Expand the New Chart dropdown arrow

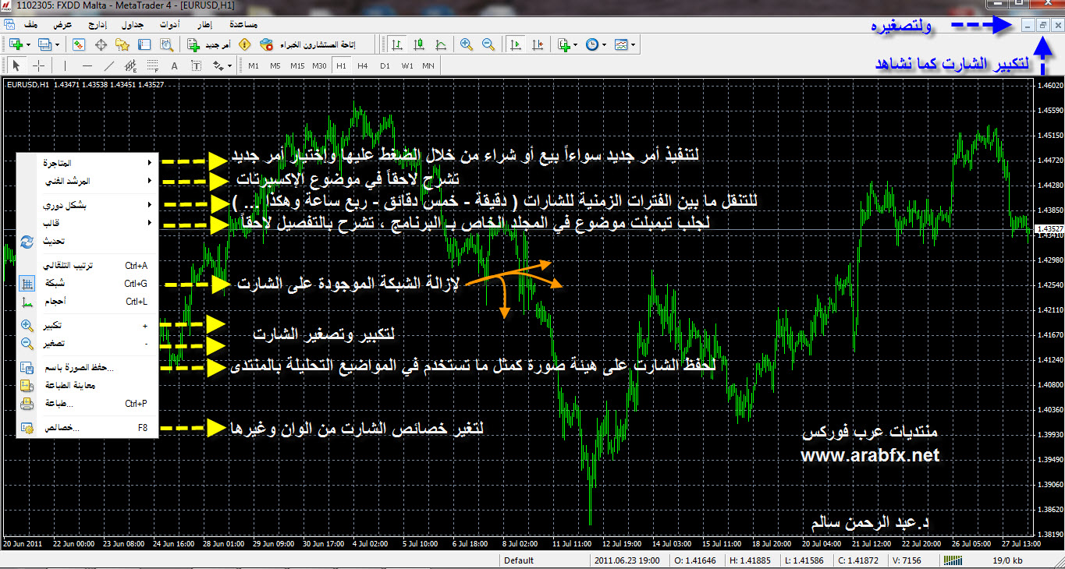tap(28, 44)
